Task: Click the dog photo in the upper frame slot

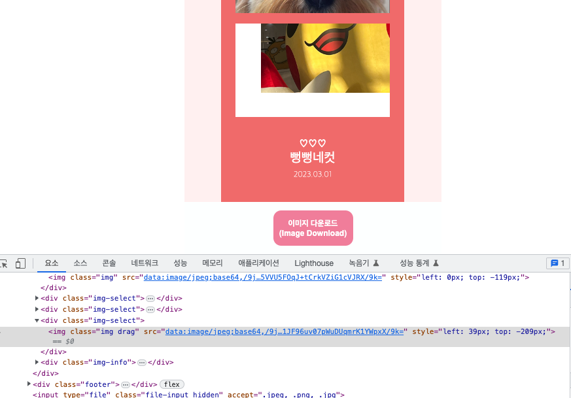Action: pos(313,6)
